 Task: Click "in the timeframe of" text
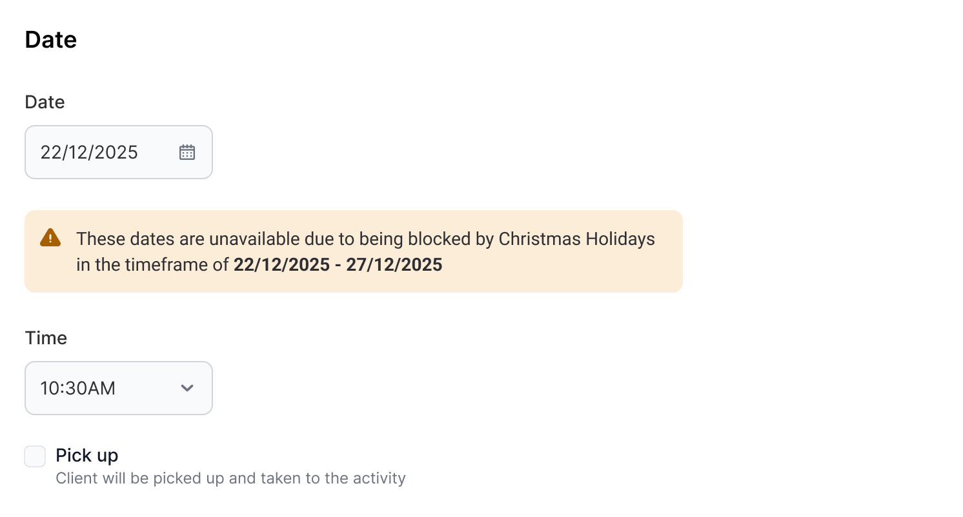tap(152, 265)
